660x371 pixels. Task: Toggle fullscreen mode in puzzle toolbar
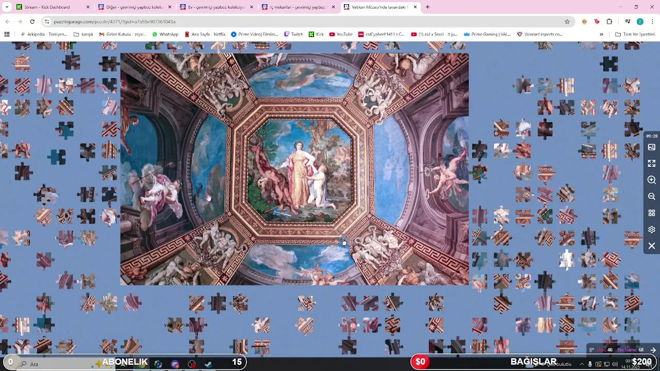click(652, 163)
